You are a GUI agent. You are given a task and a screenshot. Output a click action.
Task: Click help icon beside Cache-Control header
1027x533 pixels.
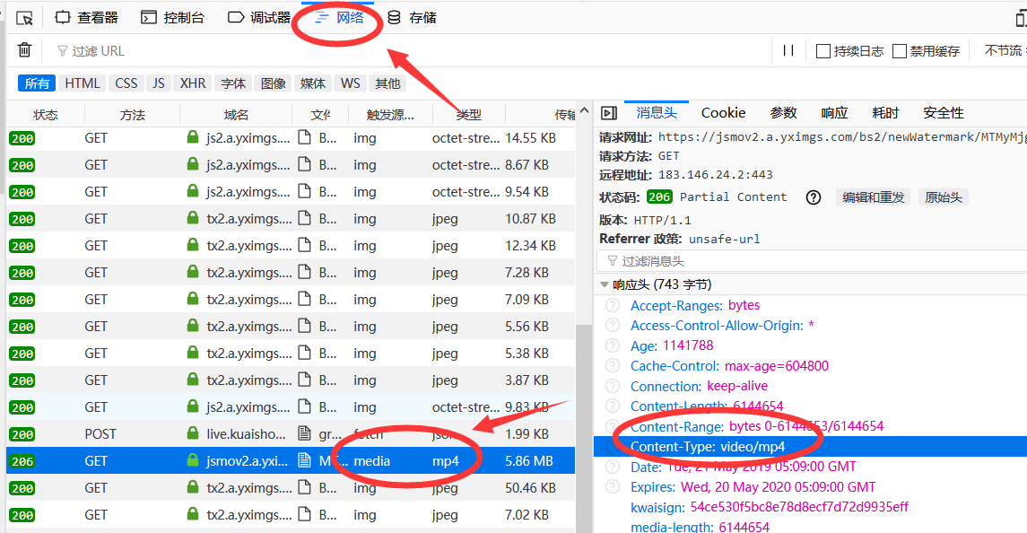click(x=613, y=366)
